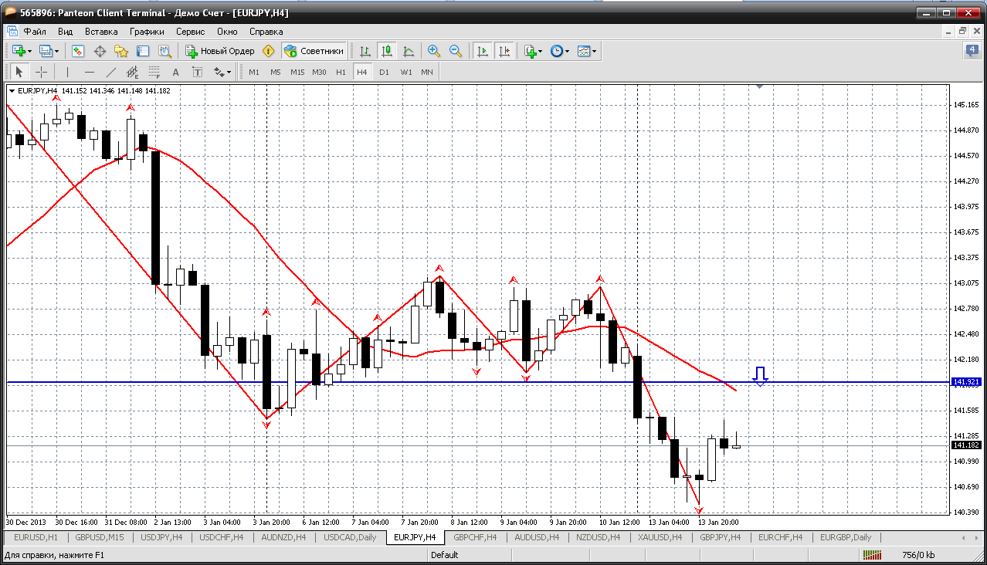The height and width of the screenshot is (565, 987).
Task: Open the Market Watch window icon
Action: click(78, 51)
